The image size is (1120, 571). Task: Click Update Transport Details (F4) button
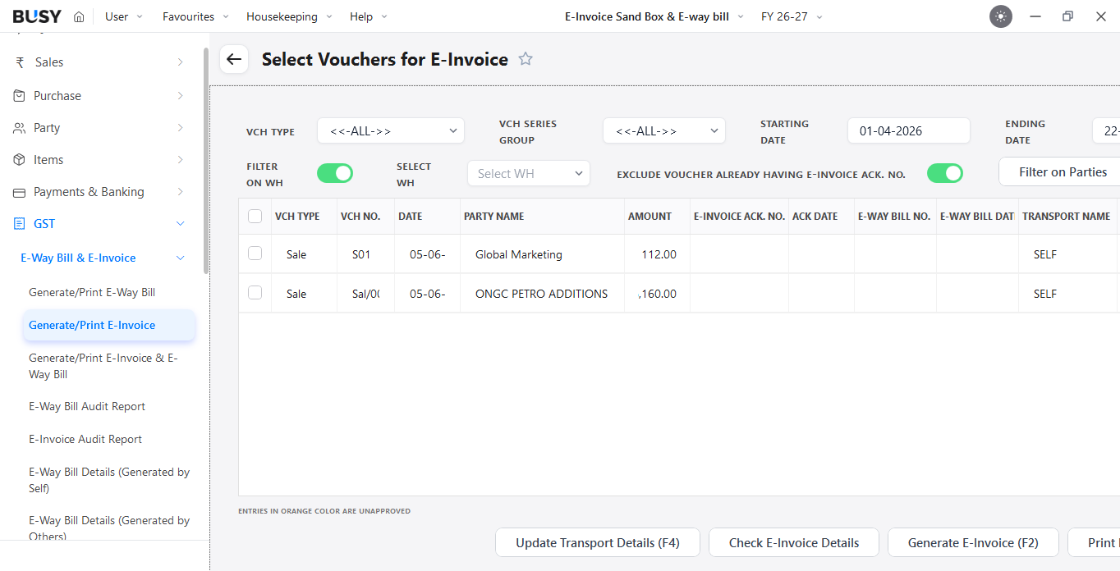pos(598,542)
